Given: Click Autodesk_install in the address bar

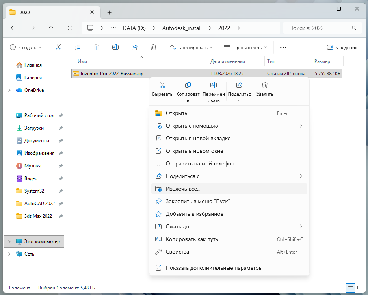Looking at the screenshot, I should click(x=182, y=28).
